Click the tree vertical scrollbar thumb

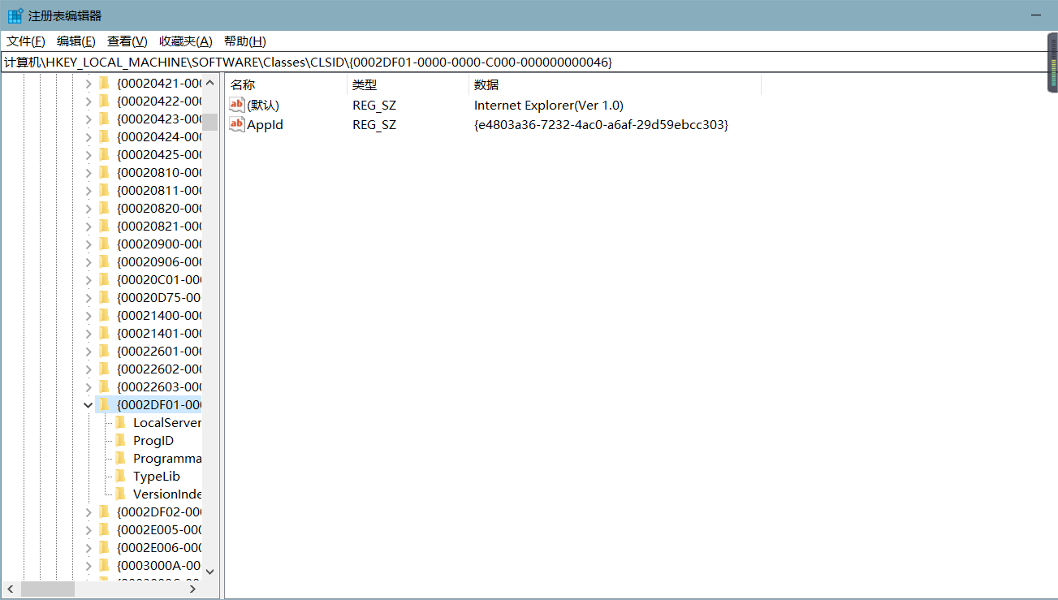210,121
